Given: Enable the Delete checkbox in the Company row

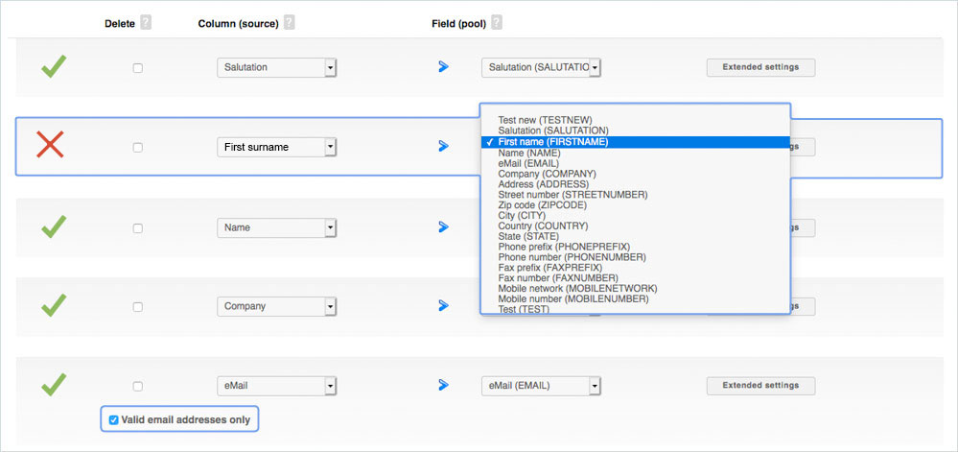Looking at the screenshot, I should click(x=138, y=307).
